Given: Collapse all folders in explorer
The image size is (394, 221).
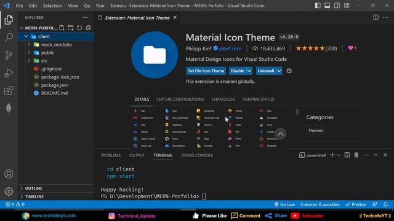Looking at the screenshot, I should [x=88, y=28].
